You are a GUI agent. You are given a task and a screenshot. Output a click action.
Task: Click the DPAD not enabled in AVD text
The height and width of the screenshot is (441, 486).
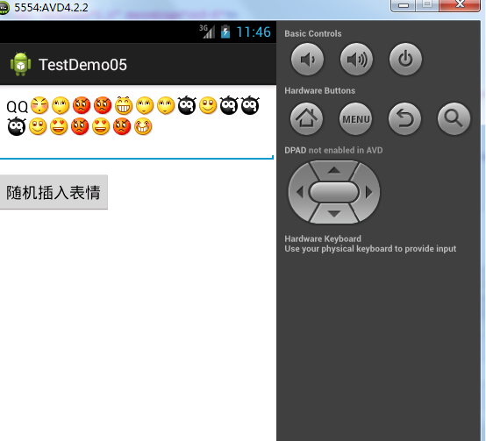point(333,150)
